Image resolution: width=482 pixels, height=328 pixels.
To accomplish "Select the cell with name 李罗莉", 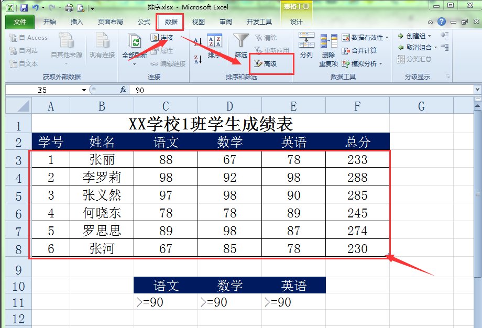I will [x=102, y=177].
